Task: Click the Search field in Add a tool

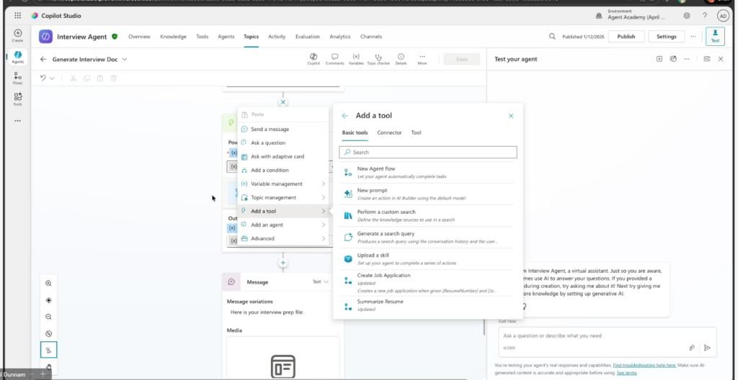Action: (x=428, y=152)
